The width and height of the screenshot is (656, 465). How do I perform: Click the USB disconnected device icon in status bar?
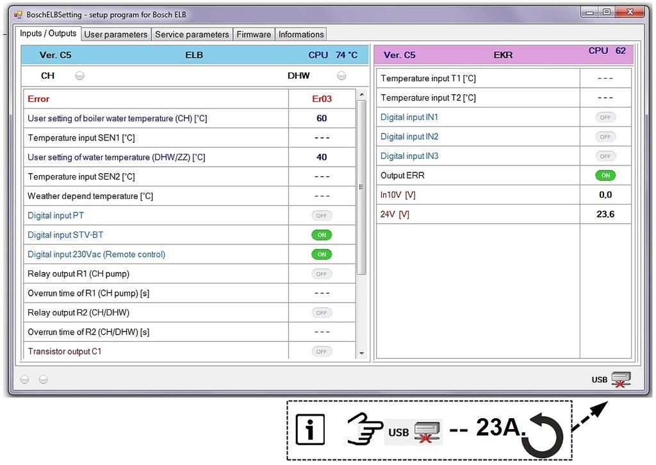(x=621, y=380)
